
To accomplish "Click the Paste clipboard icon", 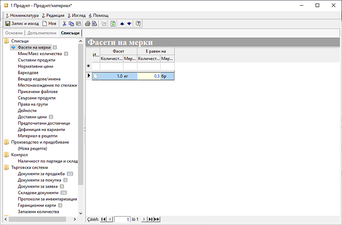I will tap(79, 24).
